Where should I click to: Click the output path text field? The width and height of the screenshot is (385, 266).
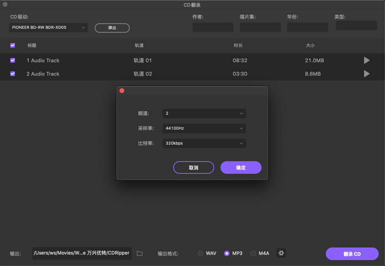coord(82,253)
